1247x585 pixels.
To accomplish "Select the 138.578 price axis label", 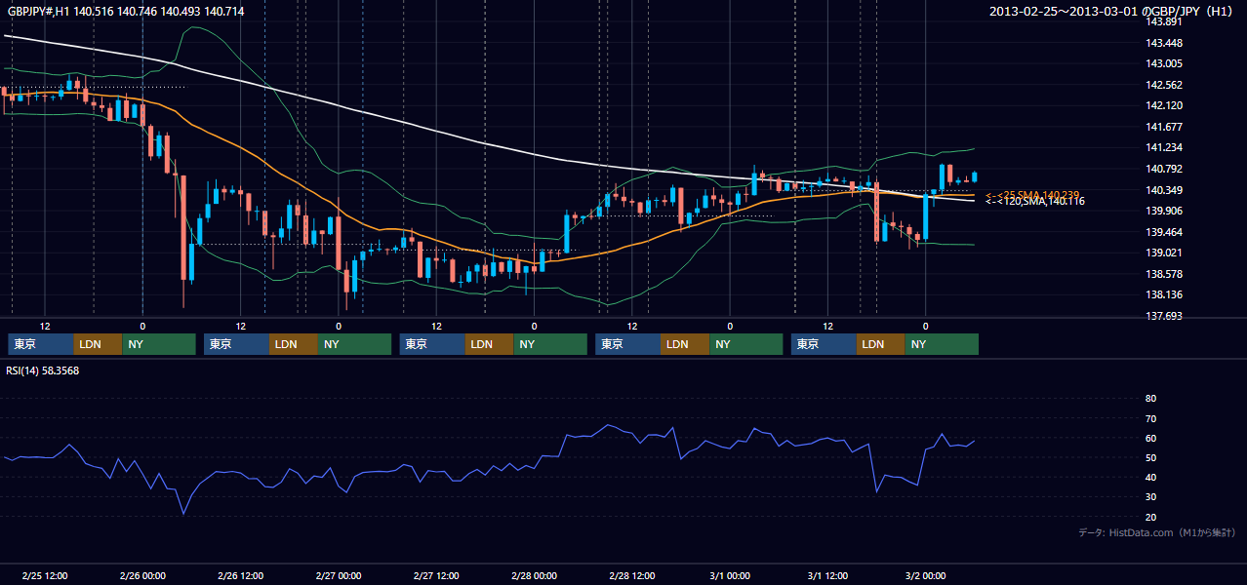I will [x=1164, y=274].
